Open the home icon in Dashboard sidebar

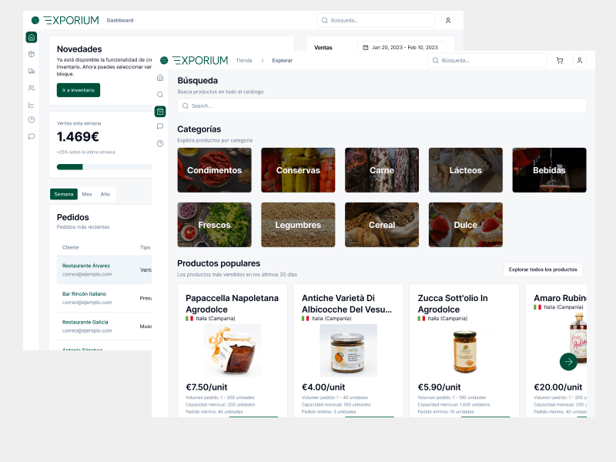click(x=32, y=37)
